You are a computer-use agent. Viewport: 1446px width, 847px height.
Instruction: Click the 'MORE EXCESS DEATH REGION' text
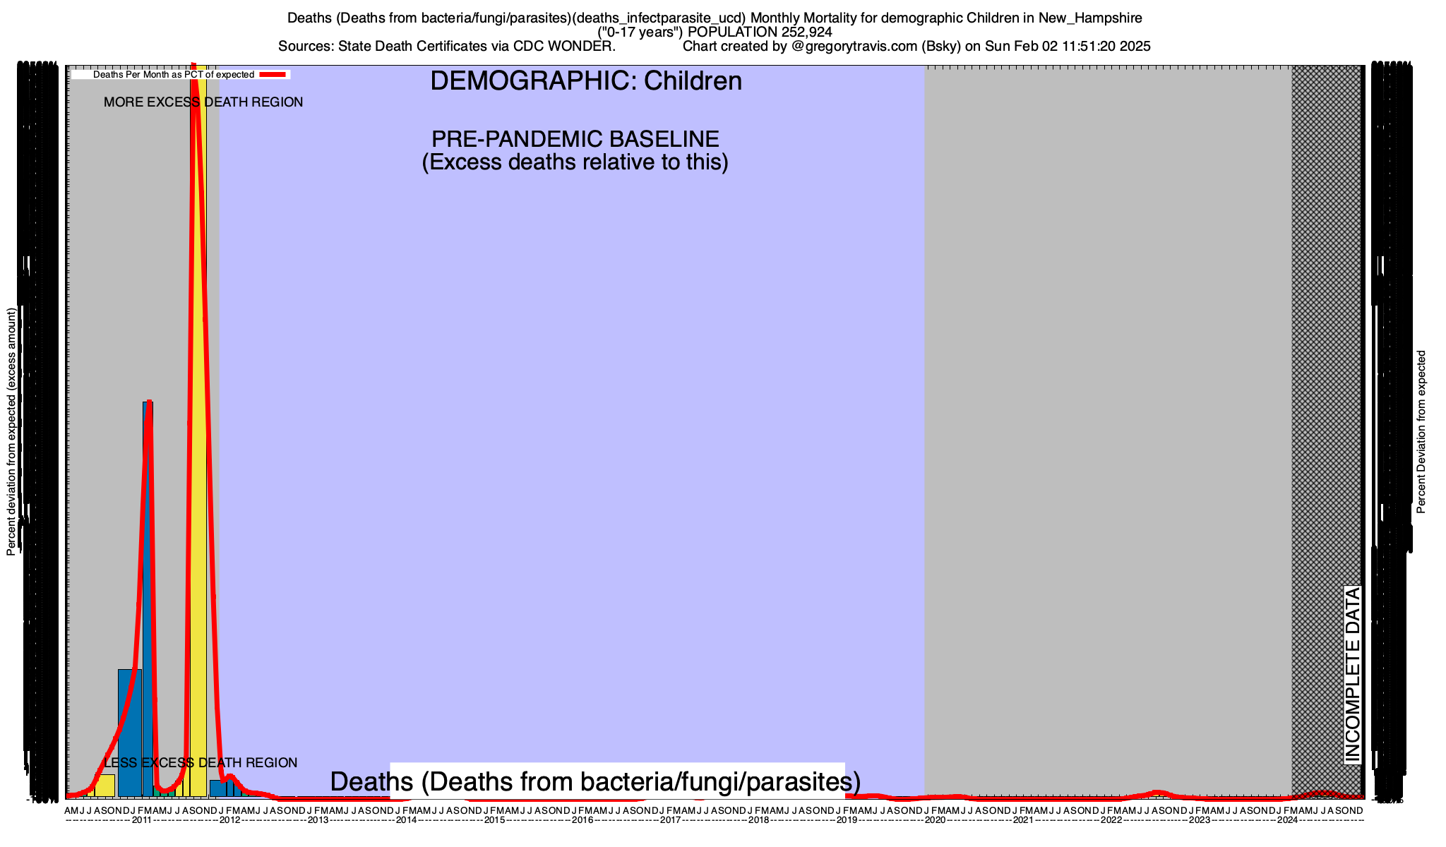pyautogui.click(x=203, y=102)
